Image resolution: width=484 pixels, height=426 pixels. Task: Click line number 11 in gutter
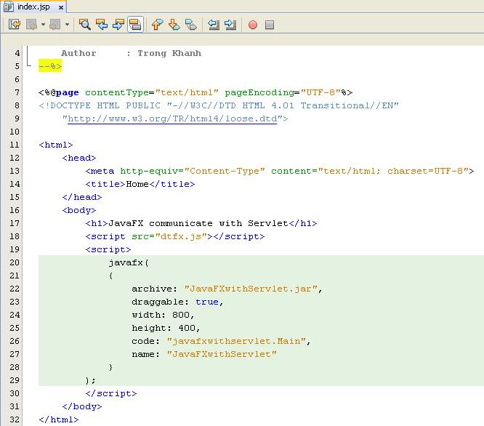click(x=15, y=145)
